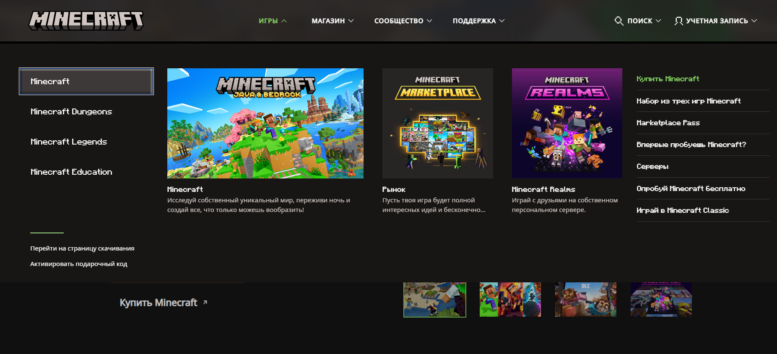Image resolution: width=777 pixels, height=354 pixels.
Task: Click the Minecraft logo in header
Action: click(x=86, y=21)
